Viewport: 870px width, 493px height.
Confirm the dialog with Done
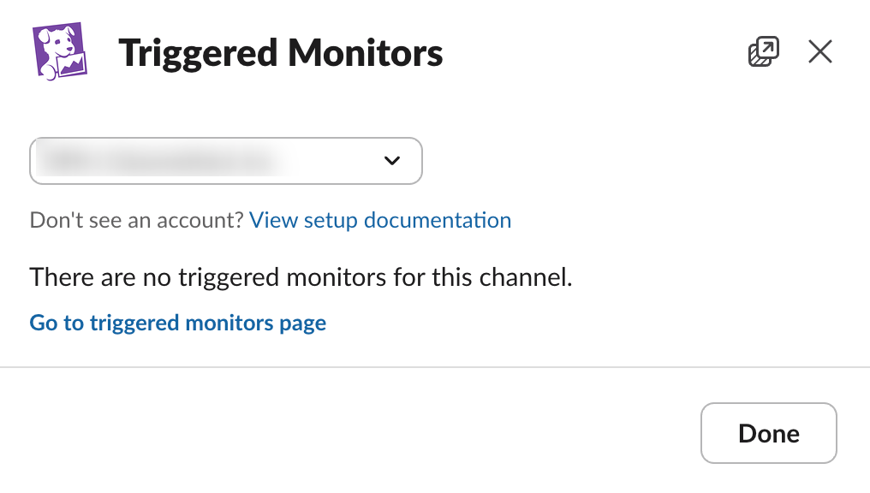click(x=768, y=433)
